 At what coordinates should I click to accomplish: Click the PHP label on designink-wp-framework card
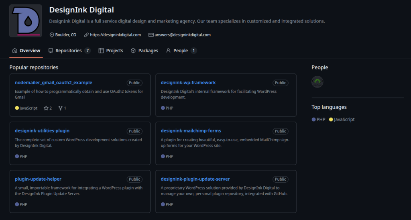(169, 108)
